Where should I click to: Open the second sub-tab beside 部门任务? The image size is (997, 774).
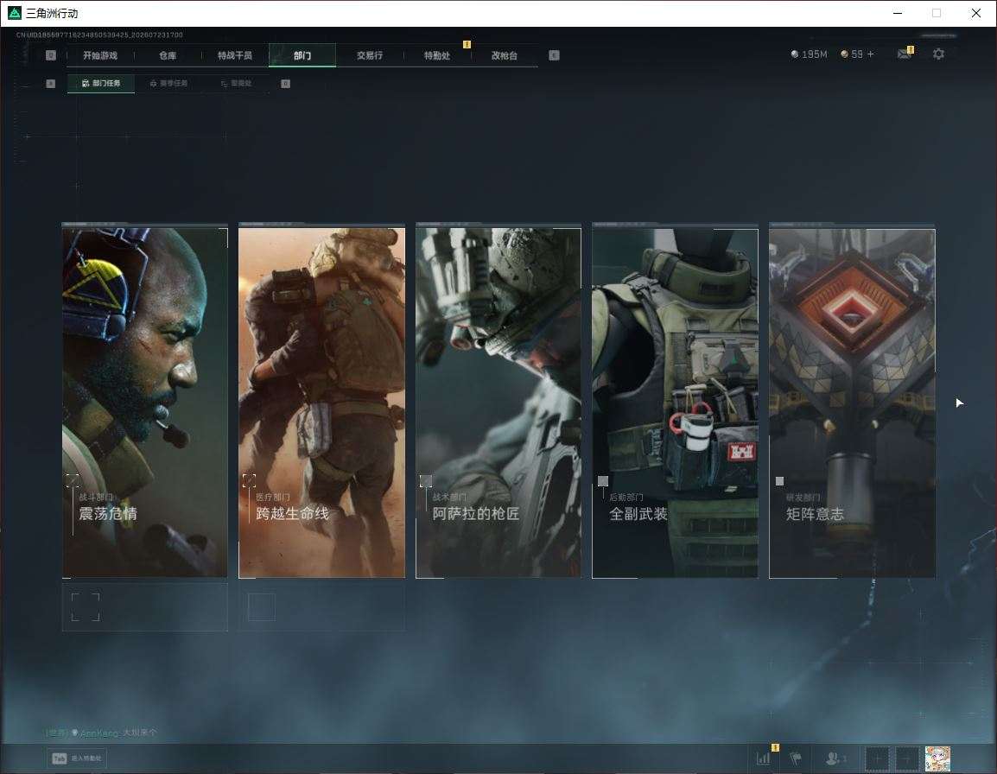click(168, 83)
